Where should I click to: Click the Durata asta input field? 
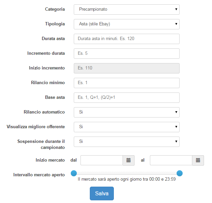coord(127,39)
